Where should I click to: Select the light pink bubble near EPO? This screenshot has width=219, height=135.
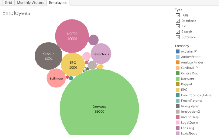tap(87, 56)
